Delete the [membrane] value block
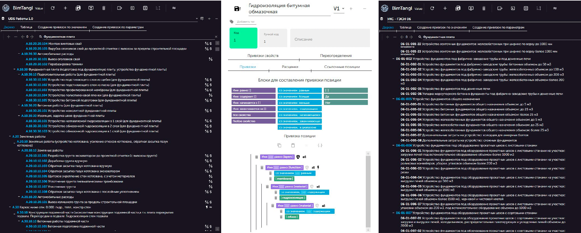The image size is (581, 233). tap(270, 179)
